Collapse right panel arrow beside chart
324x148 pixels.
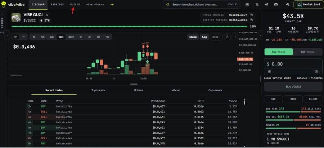(x=261, y=36)
